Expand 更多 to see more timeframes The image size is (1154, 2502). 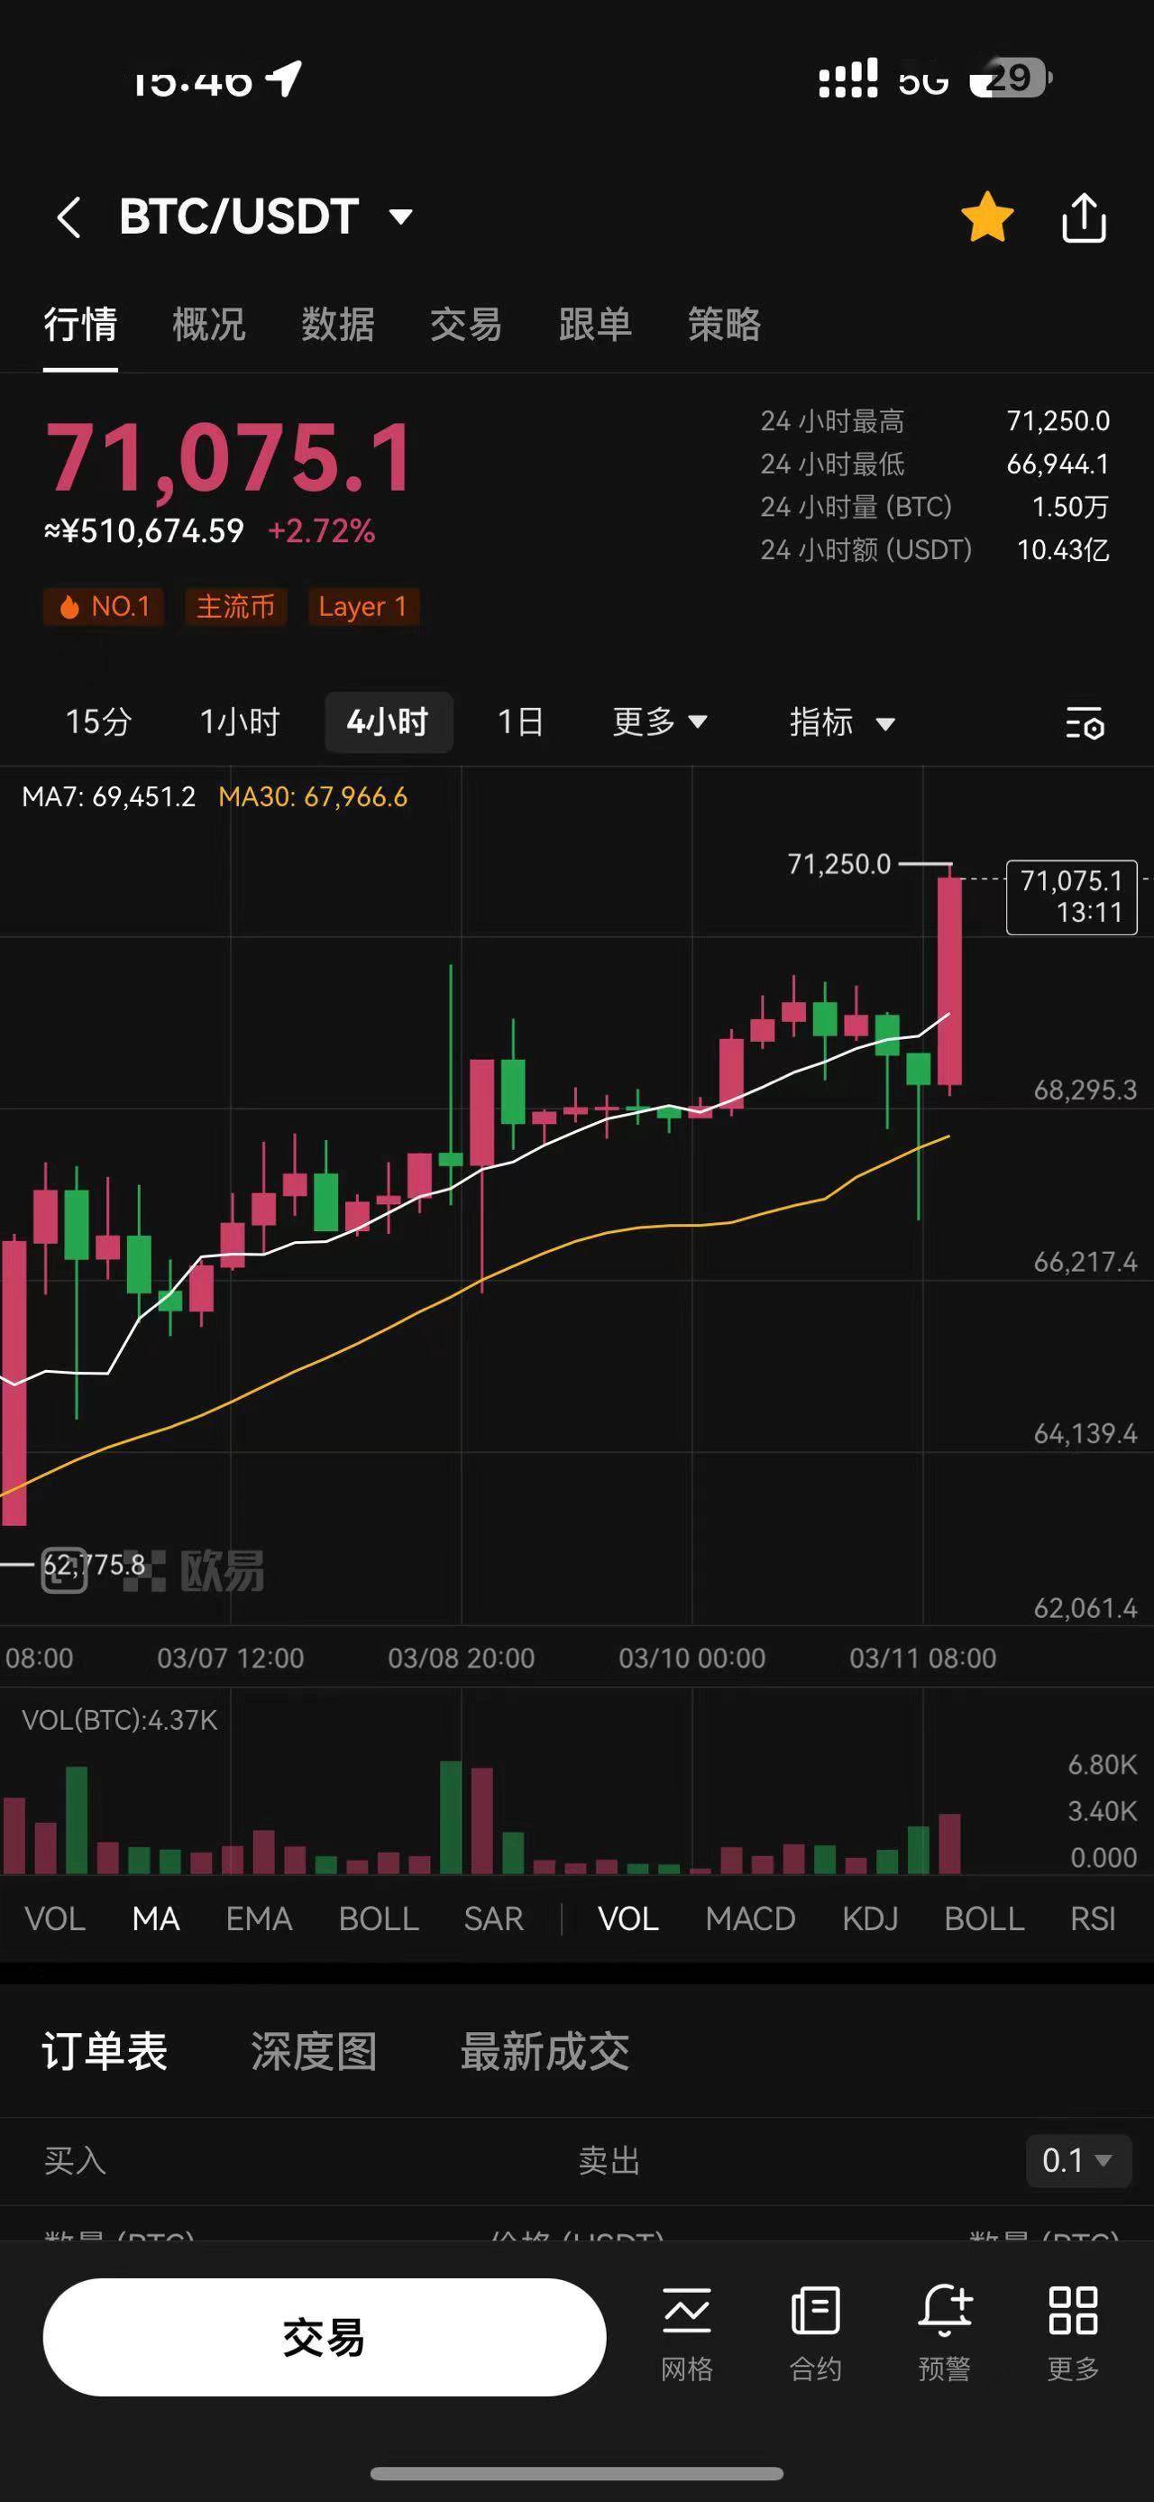[661, 722]
